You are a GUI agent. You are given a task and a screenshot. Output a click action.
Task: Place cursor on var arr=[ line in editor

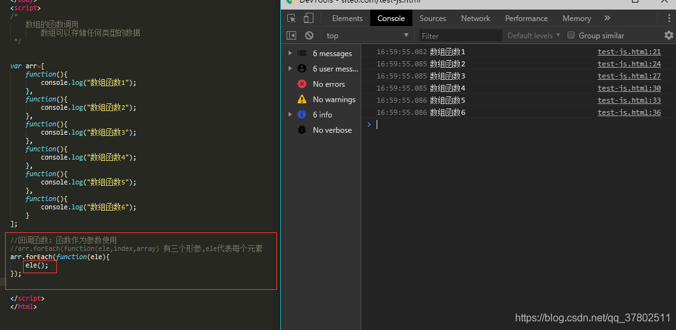pos(27,66)
